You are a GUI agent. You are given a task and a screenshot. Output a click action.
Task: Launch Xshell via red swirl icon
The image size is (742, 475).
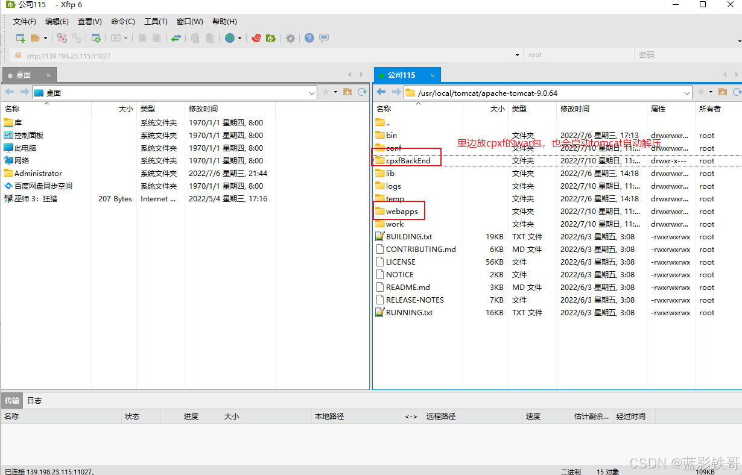256,38
